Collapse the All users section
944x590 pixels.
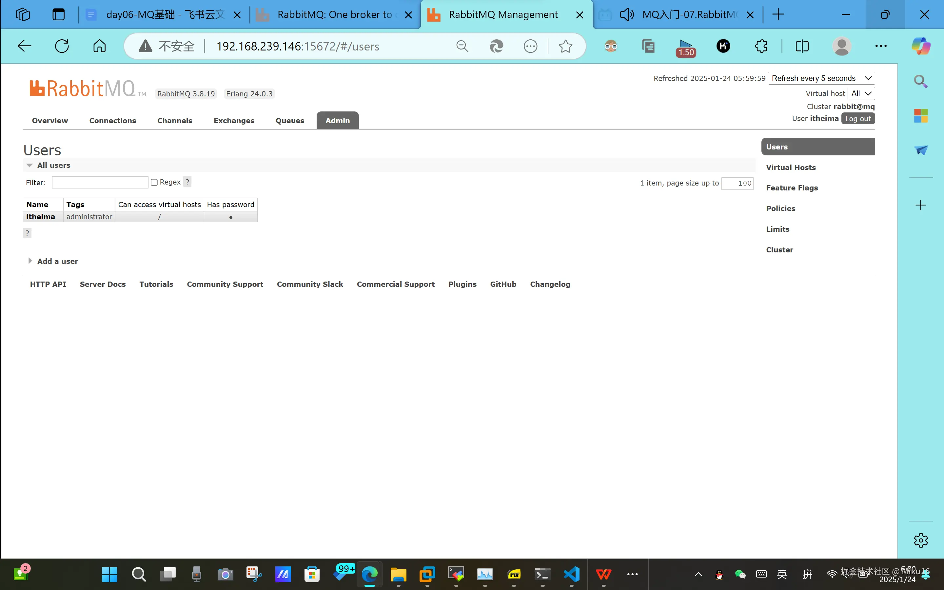coord(53,166)
